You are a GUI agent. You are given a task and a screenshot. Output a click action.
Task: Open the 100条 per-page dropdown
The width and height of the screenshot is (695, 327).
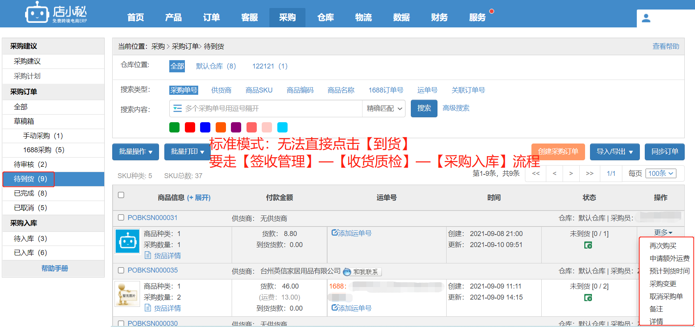pos(660,174)
